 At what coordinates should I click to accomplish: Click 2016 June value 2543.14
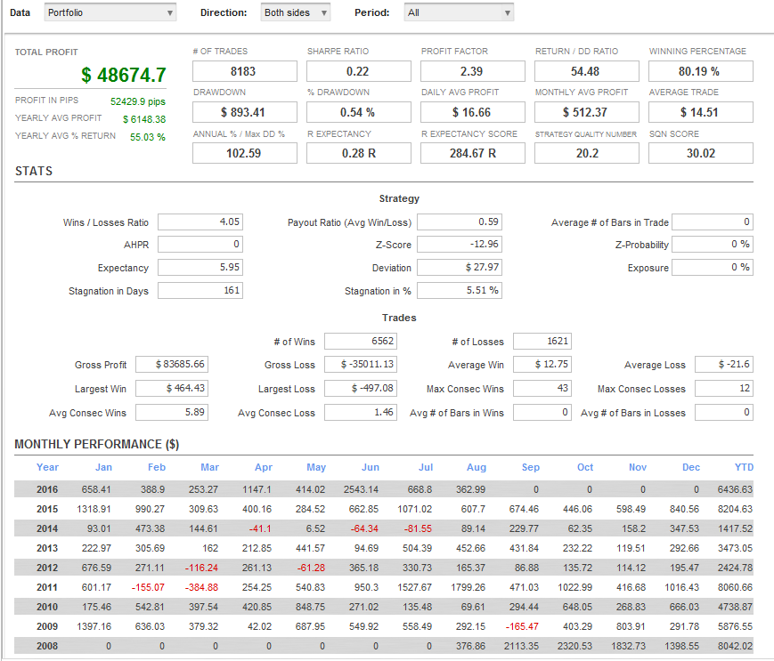361,489
